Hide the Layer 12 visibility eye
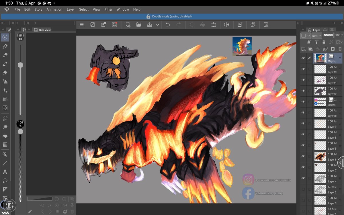 pyautogui.click(x=303, y=91)
